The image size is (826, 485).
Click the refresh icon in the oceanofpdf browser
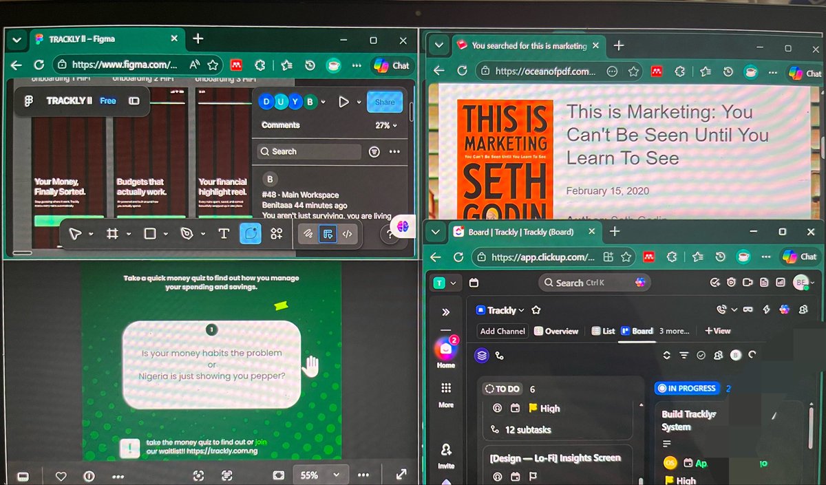coord(463,72)
